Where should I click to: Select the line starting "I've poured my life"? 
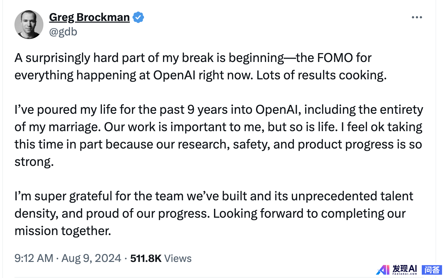tap(219, 110)
